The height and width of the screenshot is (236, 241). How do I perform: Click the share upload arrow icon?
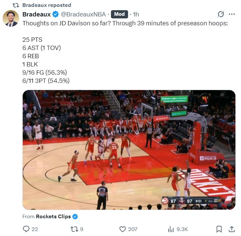[232, 229]
